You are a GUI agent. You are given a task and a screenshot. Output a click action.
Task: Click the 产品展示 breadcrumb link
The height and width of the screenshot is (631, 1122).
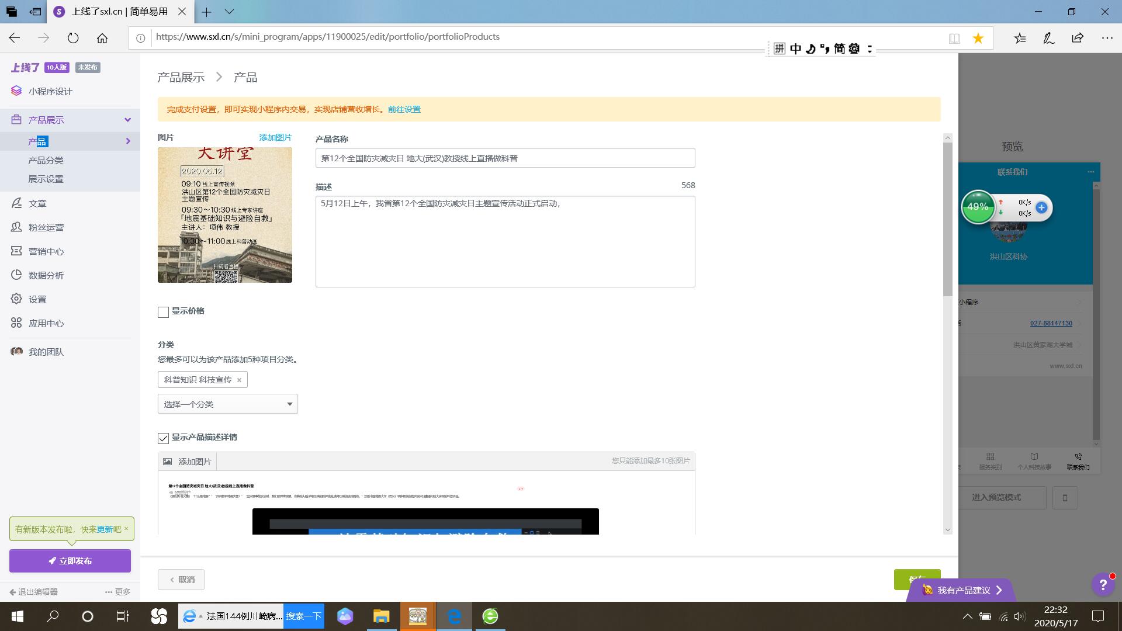click(x=181, y=77)
